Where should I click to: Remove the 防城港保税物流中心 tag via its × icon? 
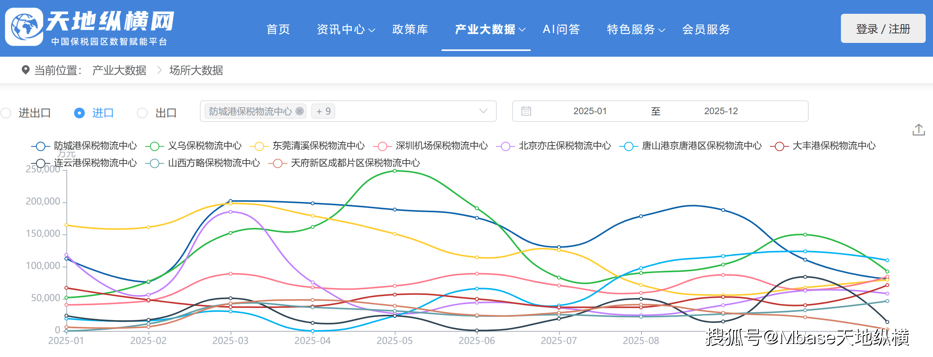(299, 111)
